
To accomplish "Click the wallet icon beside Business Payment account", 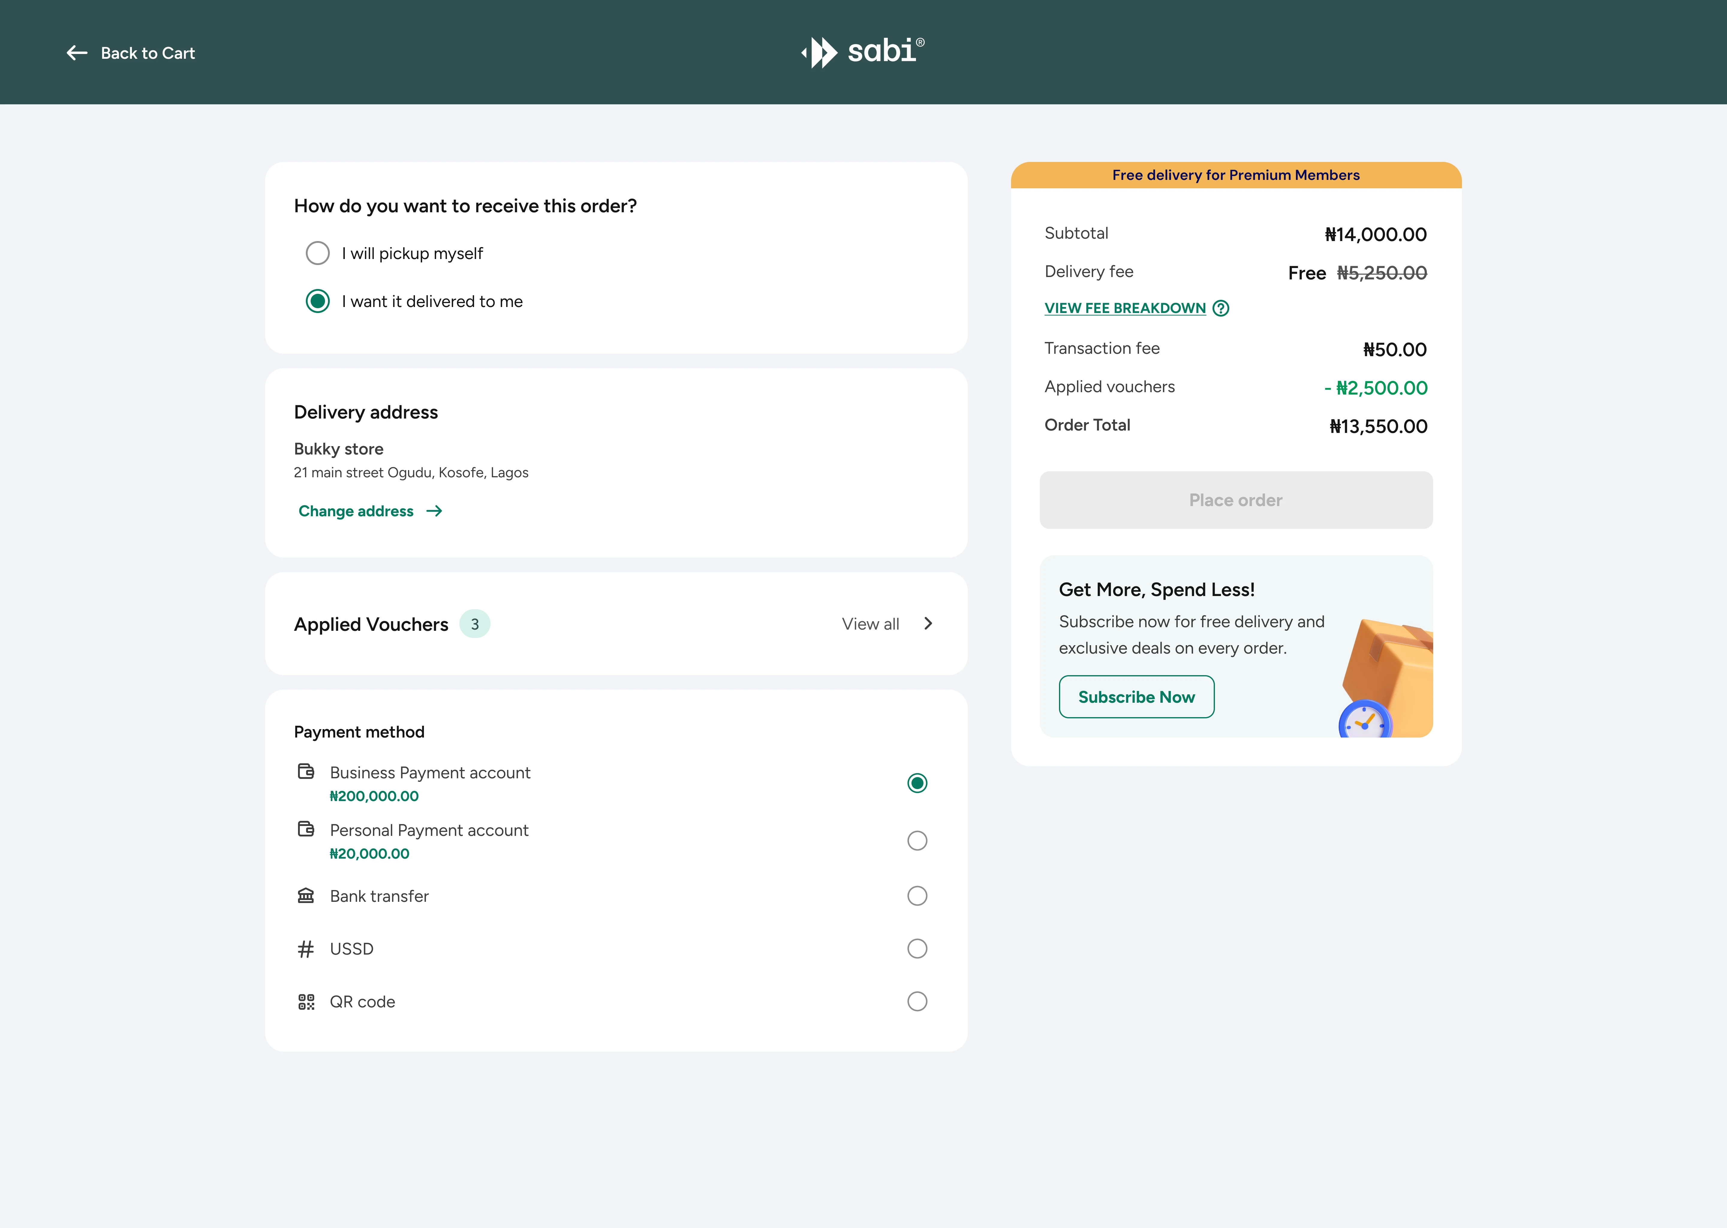I will [x=306, y=771].
